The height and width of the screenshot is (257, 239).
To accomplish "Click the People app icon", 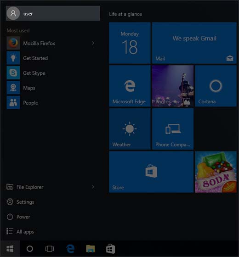I will coord(13,102).
